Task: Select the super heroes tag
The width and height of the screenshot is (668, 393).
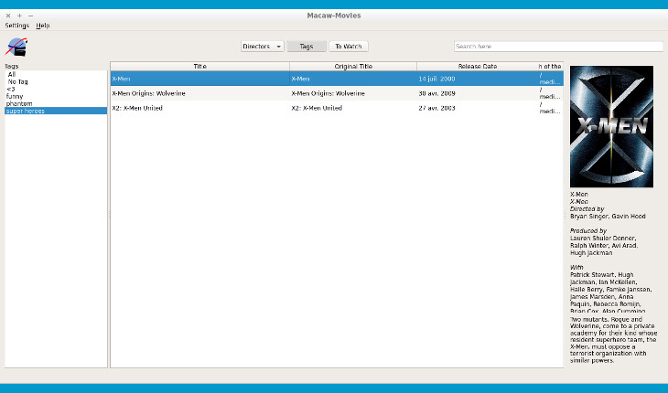Action: (56, 111)
